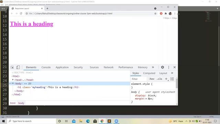Show more DevTools tabs after Memory
This screenshot has width=220, height=124.
pyautogui.click(x=153, y=68)
